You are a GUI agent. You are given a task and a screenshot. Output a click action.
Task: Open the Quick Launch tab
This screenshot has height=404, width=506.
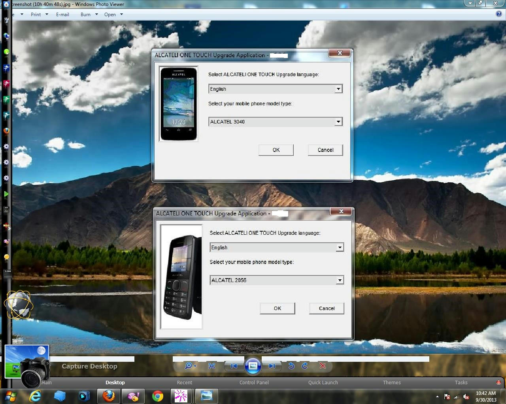(323, 382)
